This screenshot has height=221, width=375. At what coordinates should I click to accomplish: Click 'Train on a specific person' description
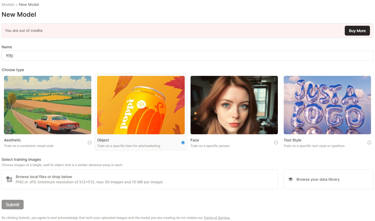[x=210, y=146]
